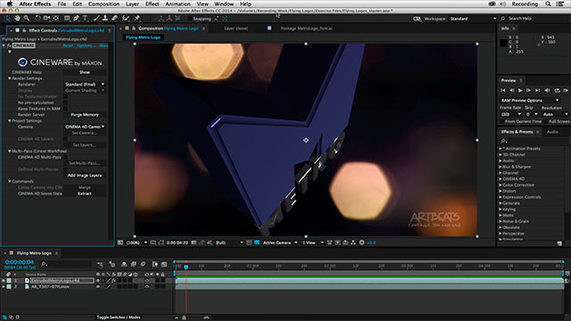This screenshot has width=571, height=321.
Task: Select the Type tool
Action: [x=85, y=18]
